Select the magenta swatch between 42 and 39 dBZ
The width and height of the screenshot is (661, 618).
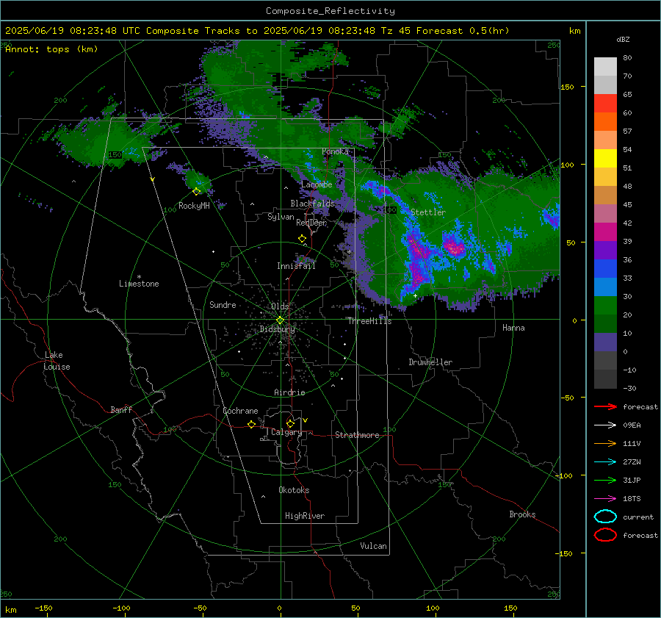tap(605, 232)
